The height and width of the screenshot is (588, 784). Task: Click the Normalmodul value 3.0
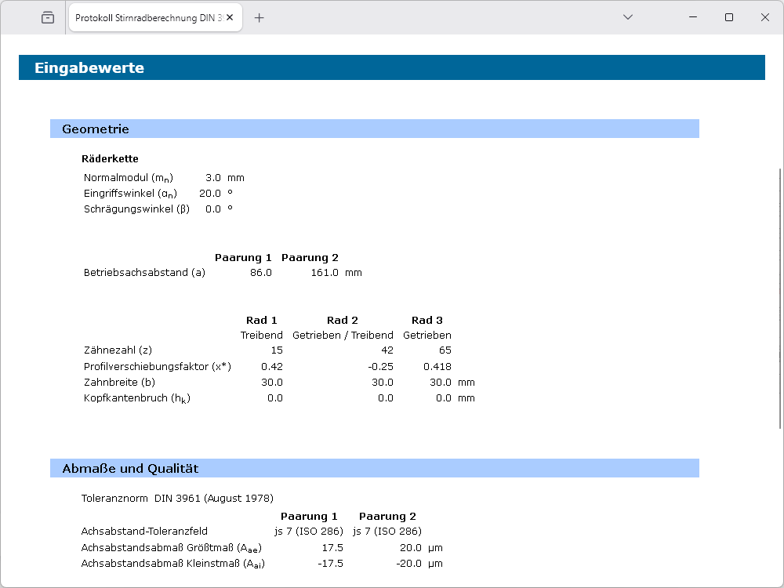(212, 177)
